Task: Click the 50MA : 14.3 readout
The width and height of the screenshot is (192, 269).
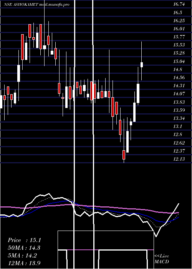Action: tap(24, 248)
